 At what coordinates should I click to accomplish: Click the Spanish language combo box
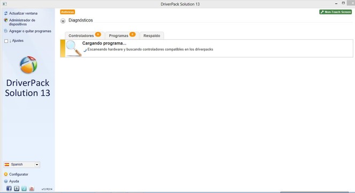[22, 165]
